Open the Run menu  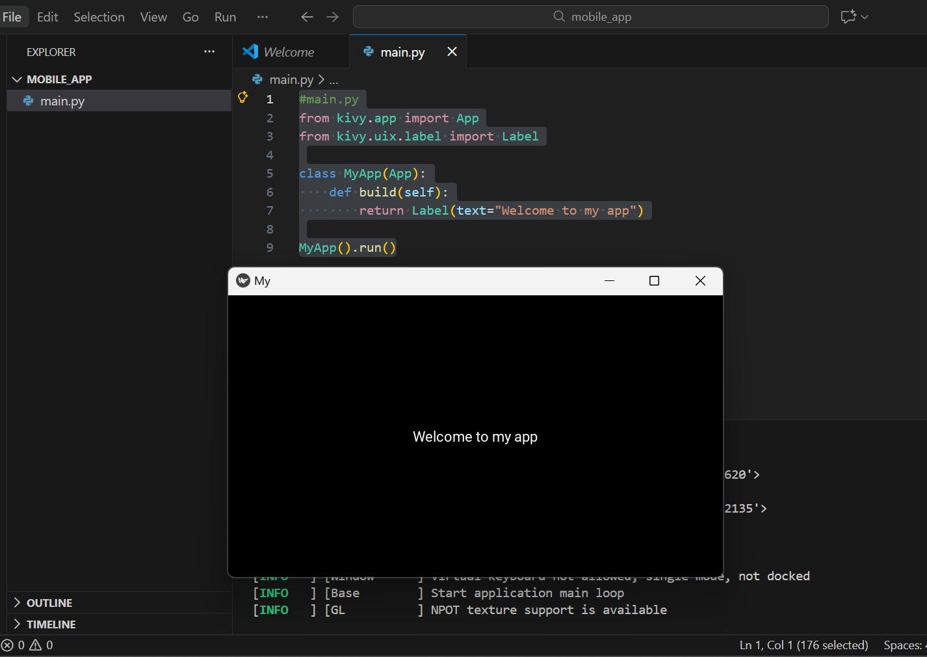tap(225, 17)
